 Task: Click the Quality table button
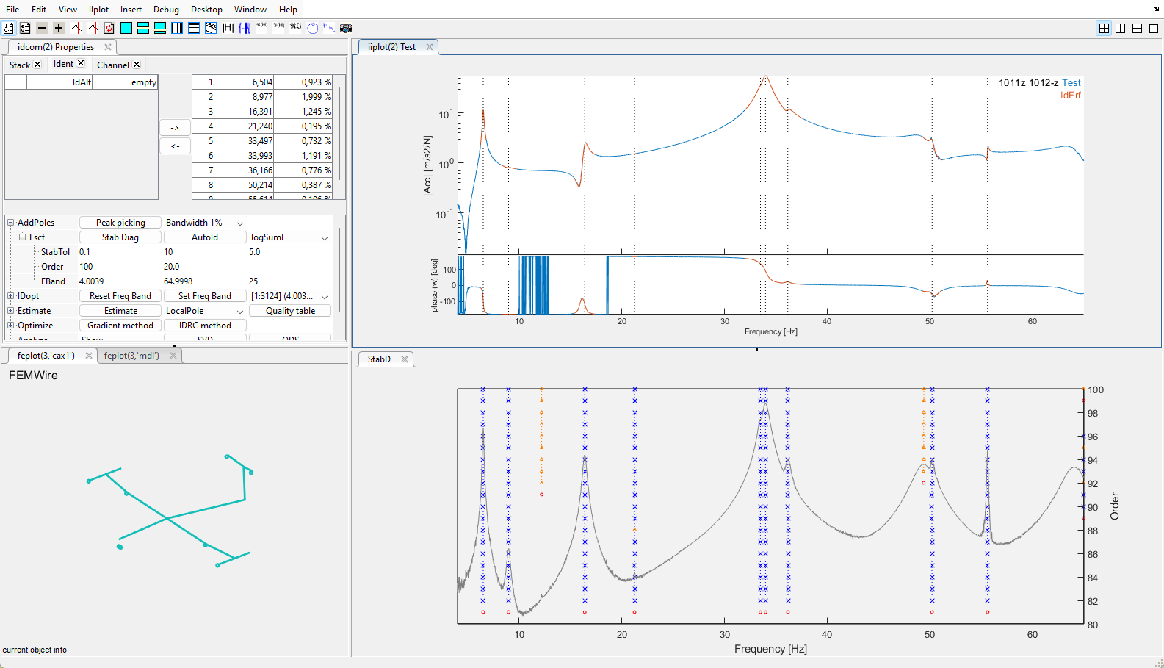click(x=290, y=311)
